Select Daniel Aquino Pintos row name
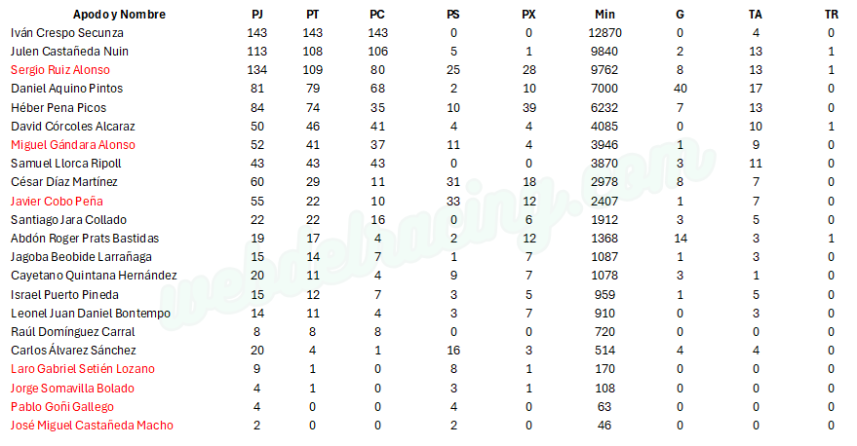This screenshot has height=446, width=857. click(66, 89)
